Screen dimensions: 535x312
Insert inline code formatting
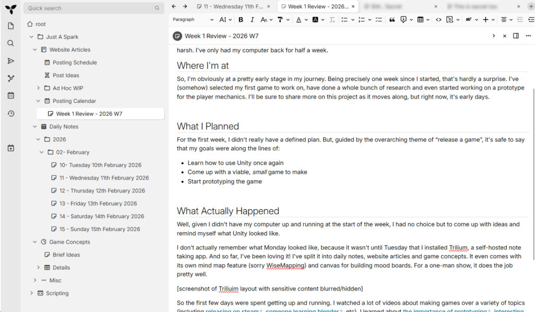pyautogui.click(x=438, y=20)
